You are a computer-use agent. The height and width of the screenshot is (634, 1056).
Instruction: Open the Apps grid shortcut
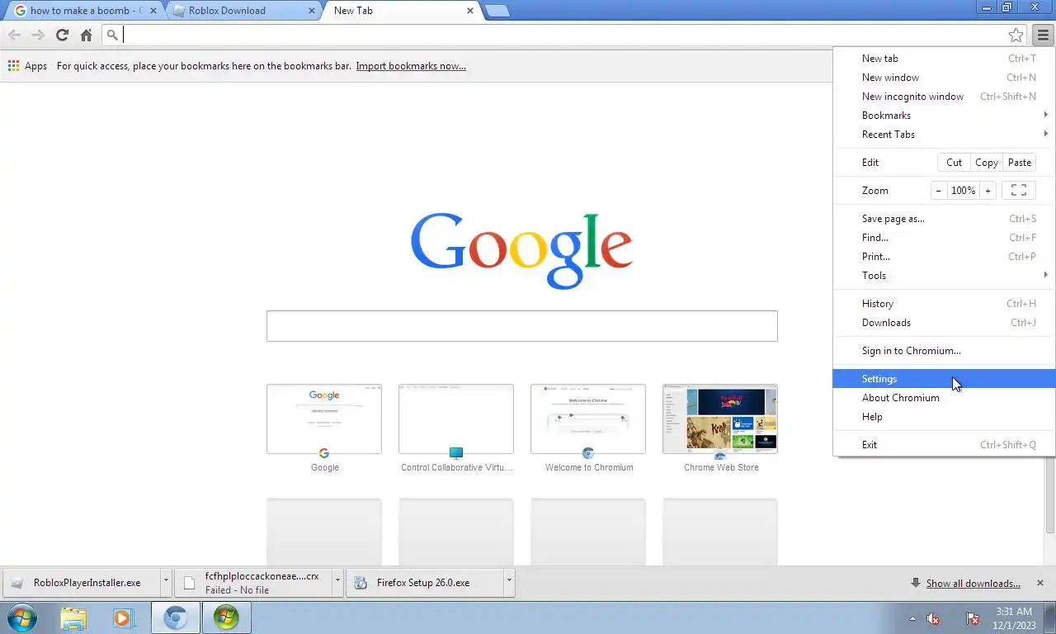[27, 66]
